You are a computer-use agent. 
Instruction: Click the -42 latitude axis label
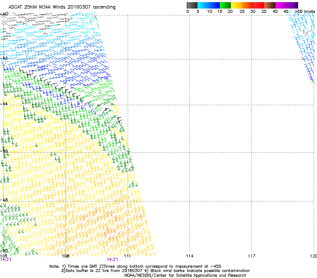pos(4,58)
